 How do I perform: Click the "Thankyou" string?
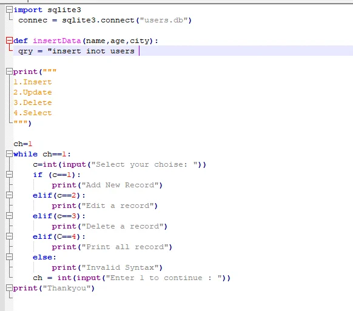(67, 288)
